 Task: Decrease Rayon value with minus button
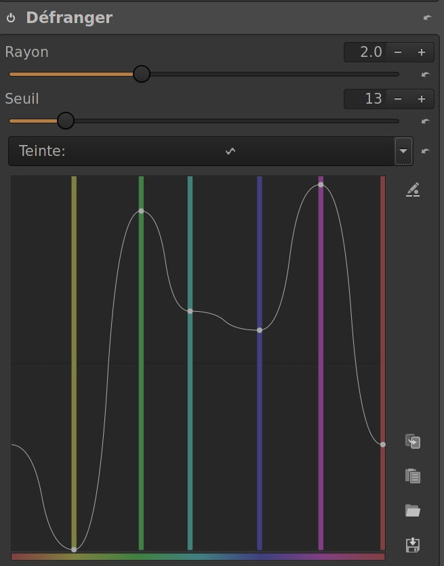coord(398,52)
